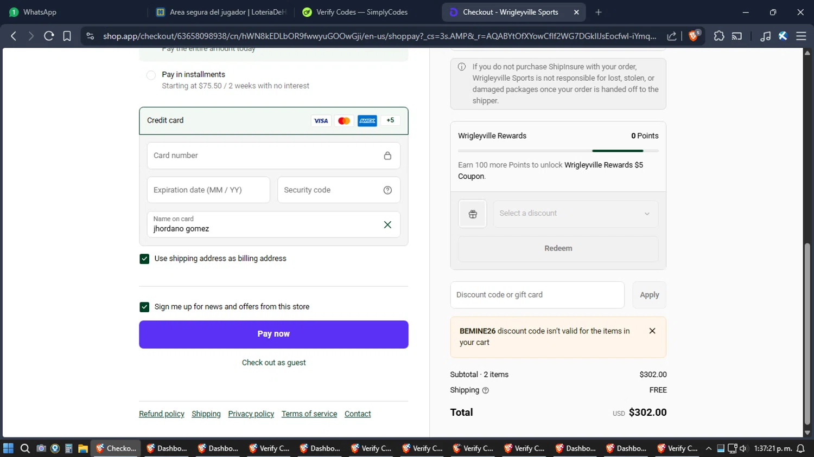Click the taskbar volume speaker icon

click(x=743, y=448)
